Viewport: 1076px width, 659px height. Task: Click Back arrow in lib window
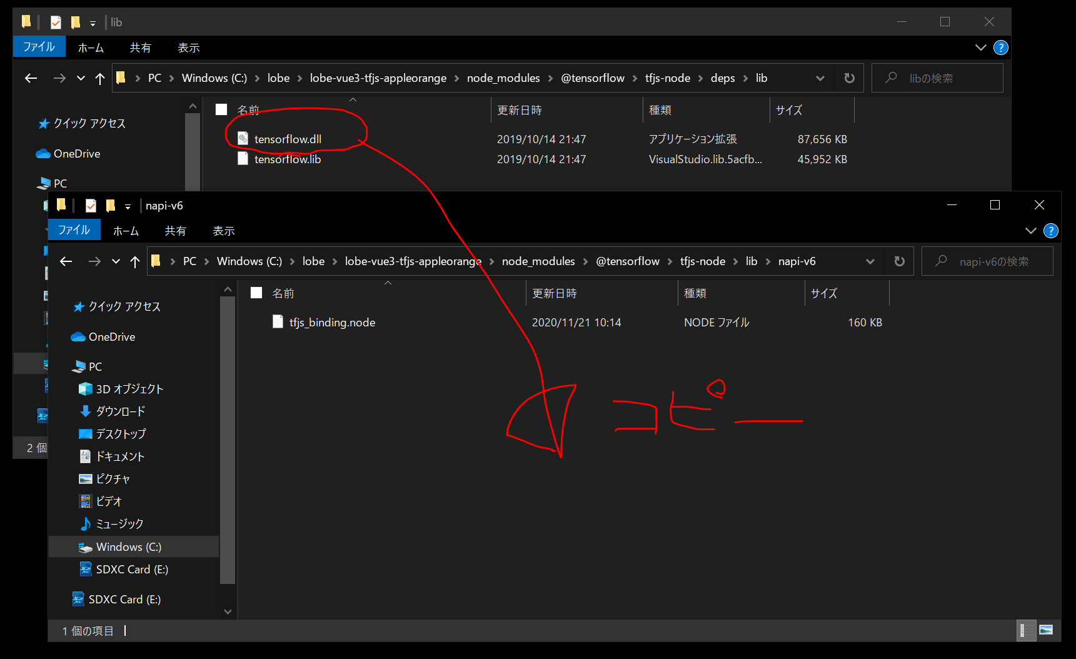coord(31,78)
